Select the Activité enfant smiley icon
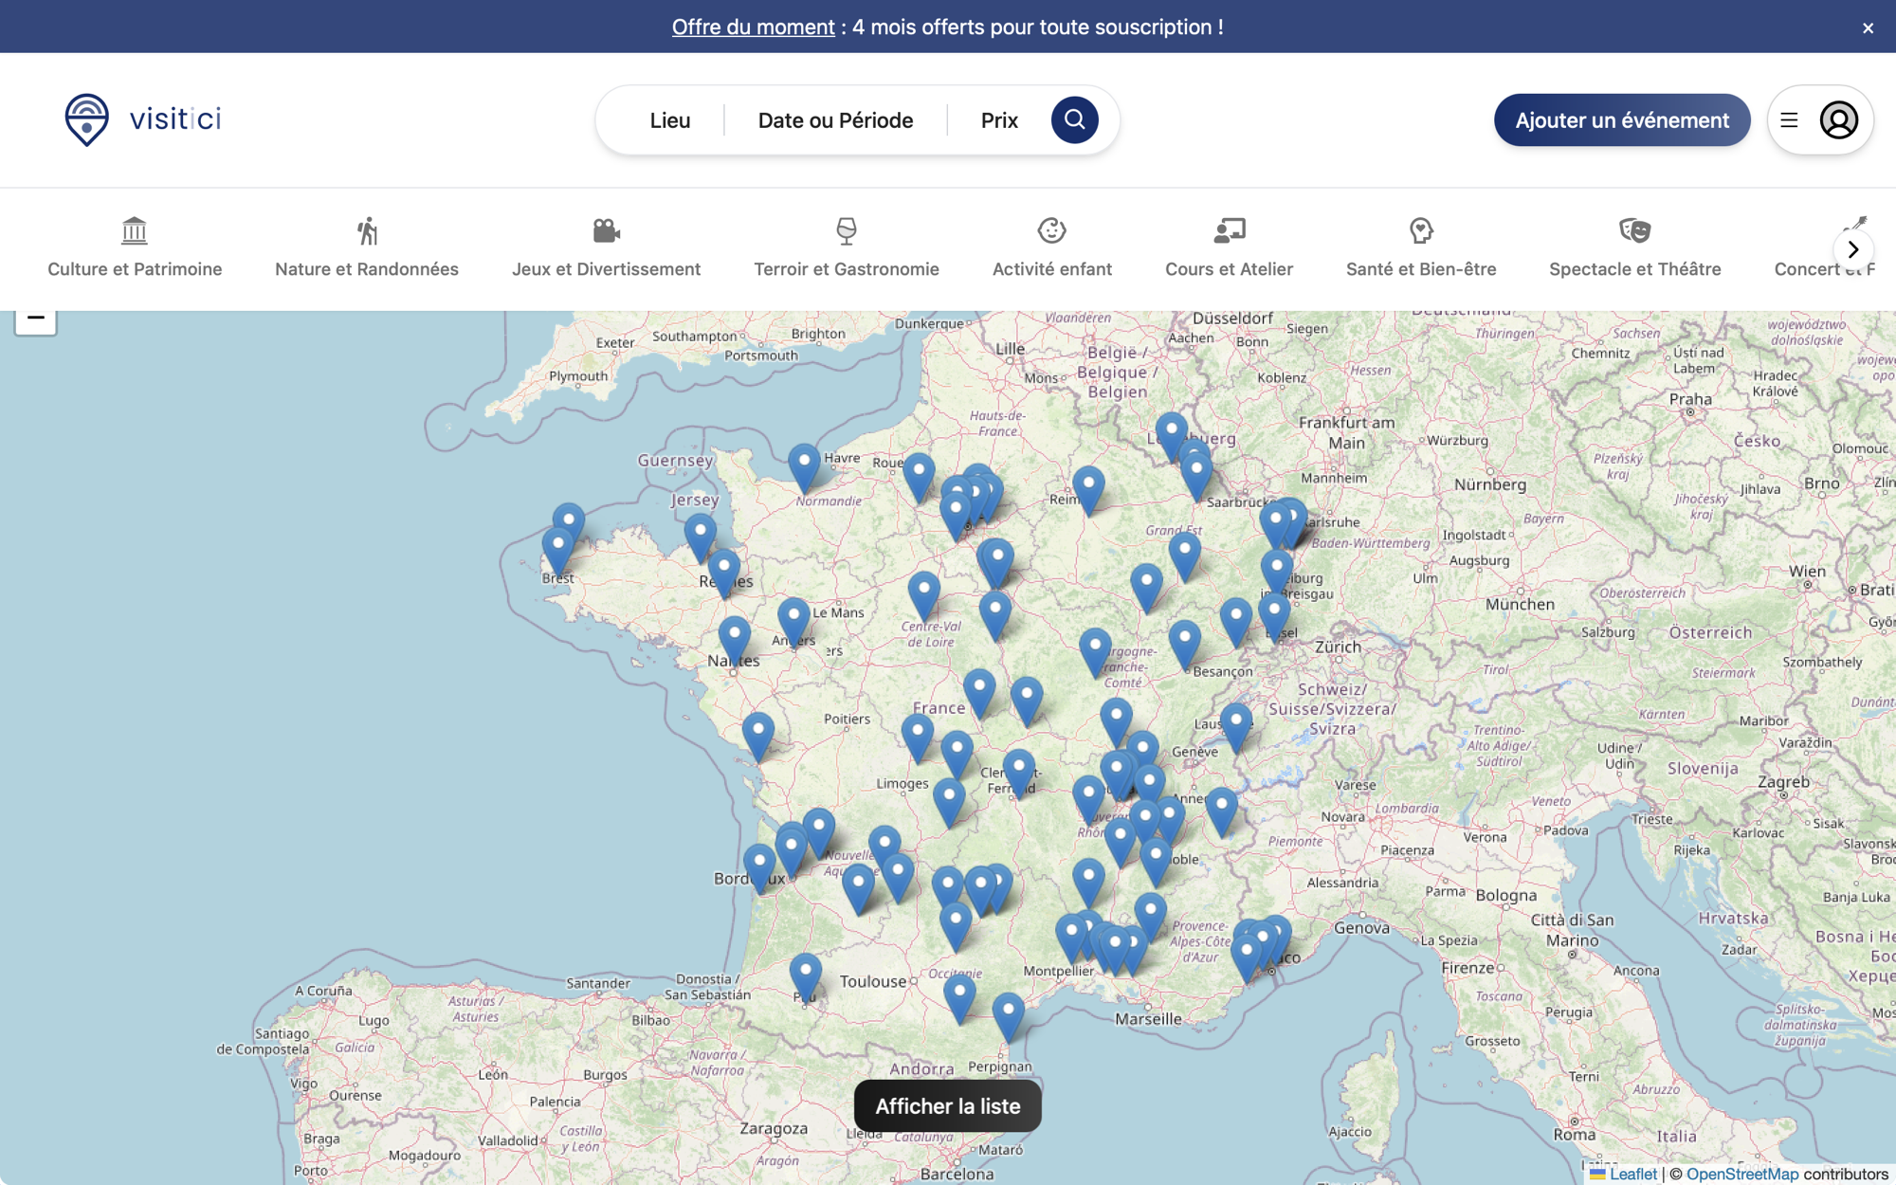Screen dimensions: 1896x1185 tap(1051, 230)
